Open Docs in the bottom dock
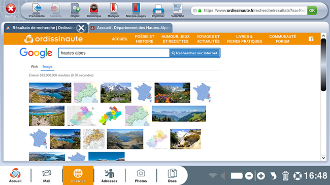Screen dimensions: 330x185 point(172,175)
